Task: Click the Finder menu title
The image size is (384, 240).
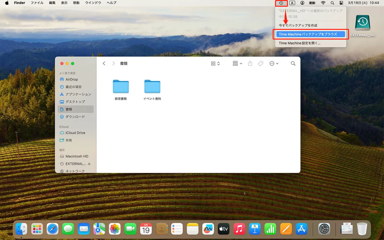Action: click(x=19, y=3)
